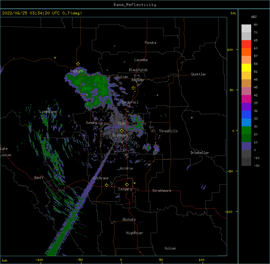Select the ThreeHills label
This screenshot has height=264, width=270.
point(168,131)
